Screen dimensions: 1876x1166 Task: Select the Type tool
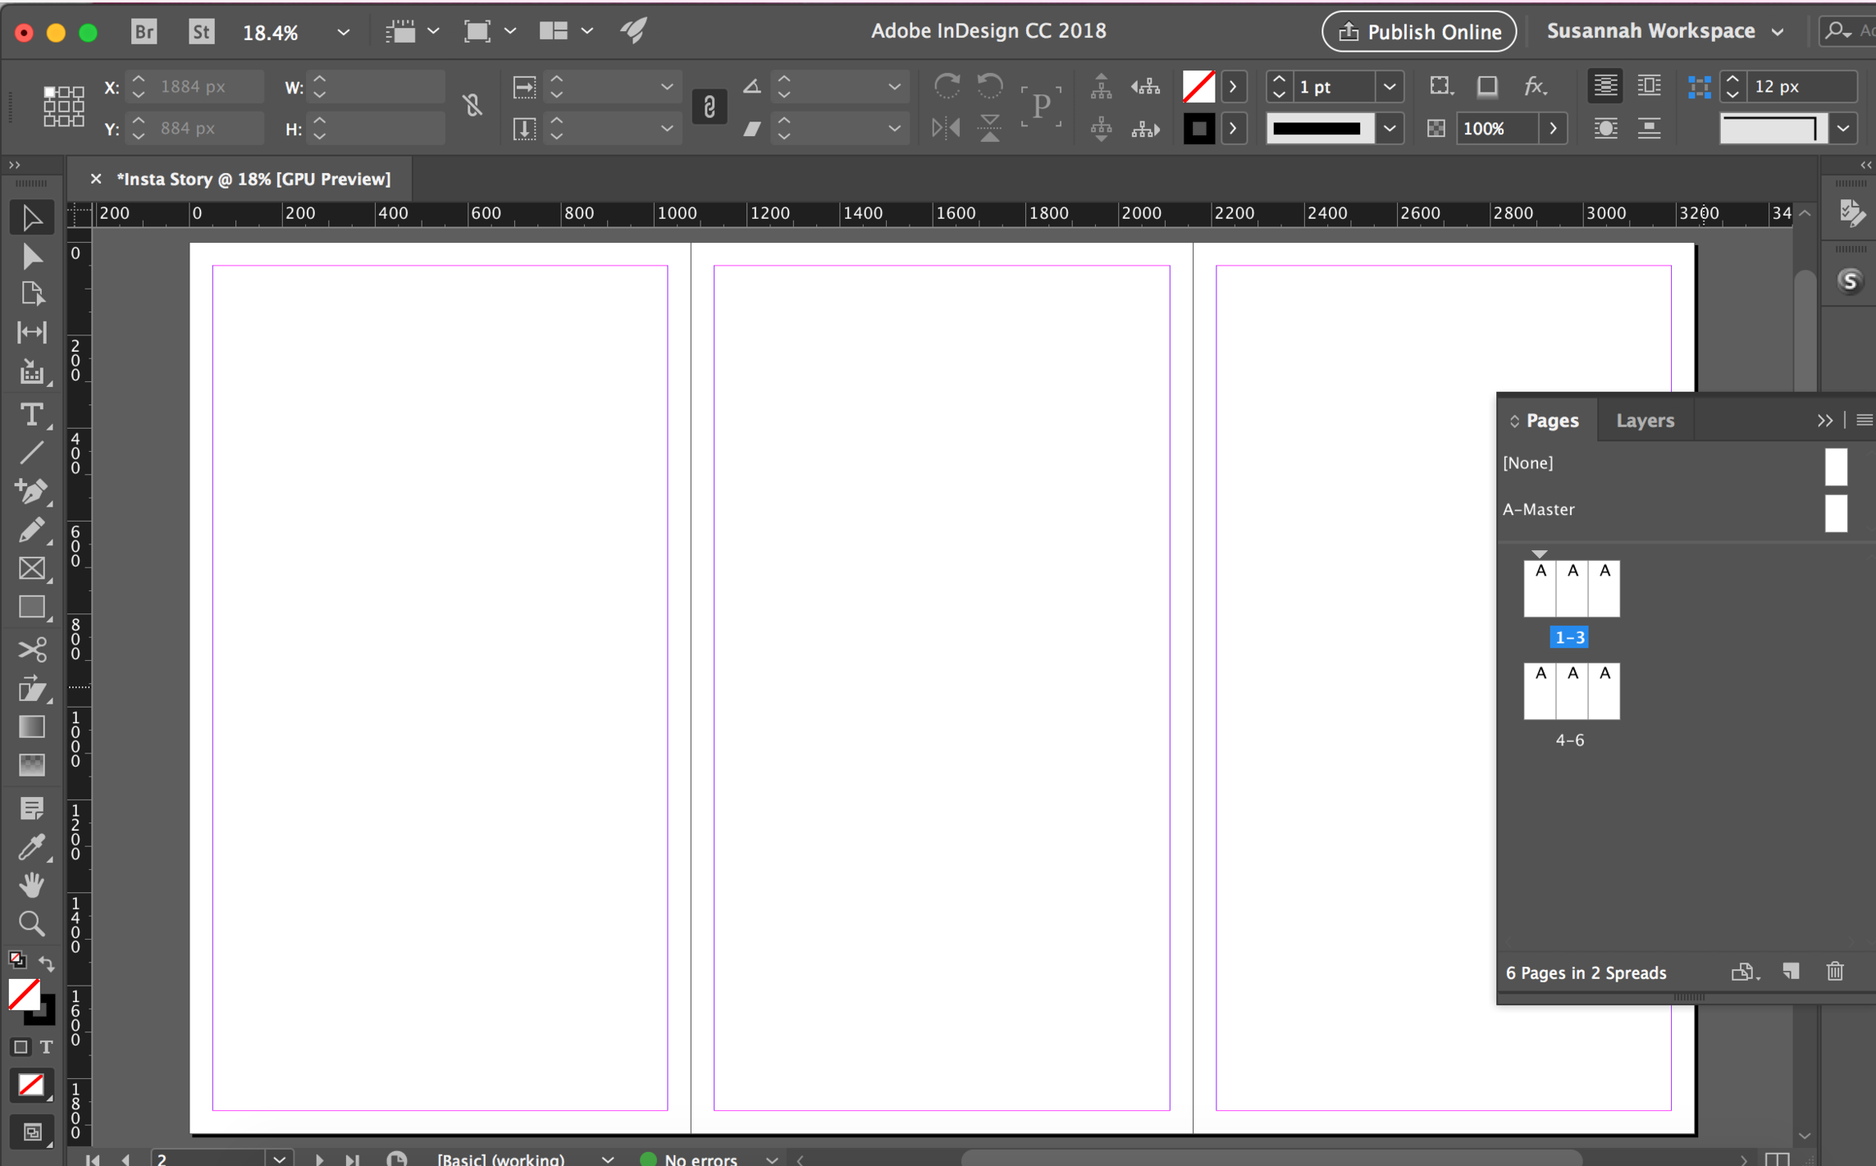[32, 414]
